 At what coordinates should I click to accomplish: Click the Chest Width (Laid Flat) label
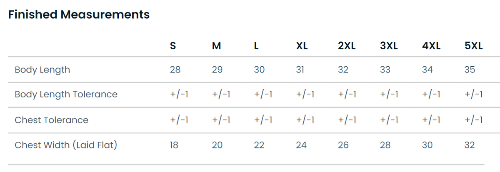66,145
